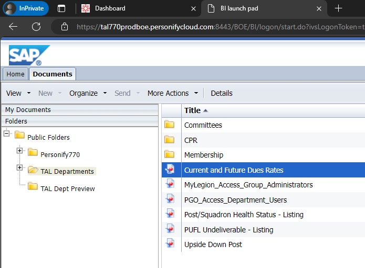
Task: Select the Membership row
Action: [x=263, y=155]
